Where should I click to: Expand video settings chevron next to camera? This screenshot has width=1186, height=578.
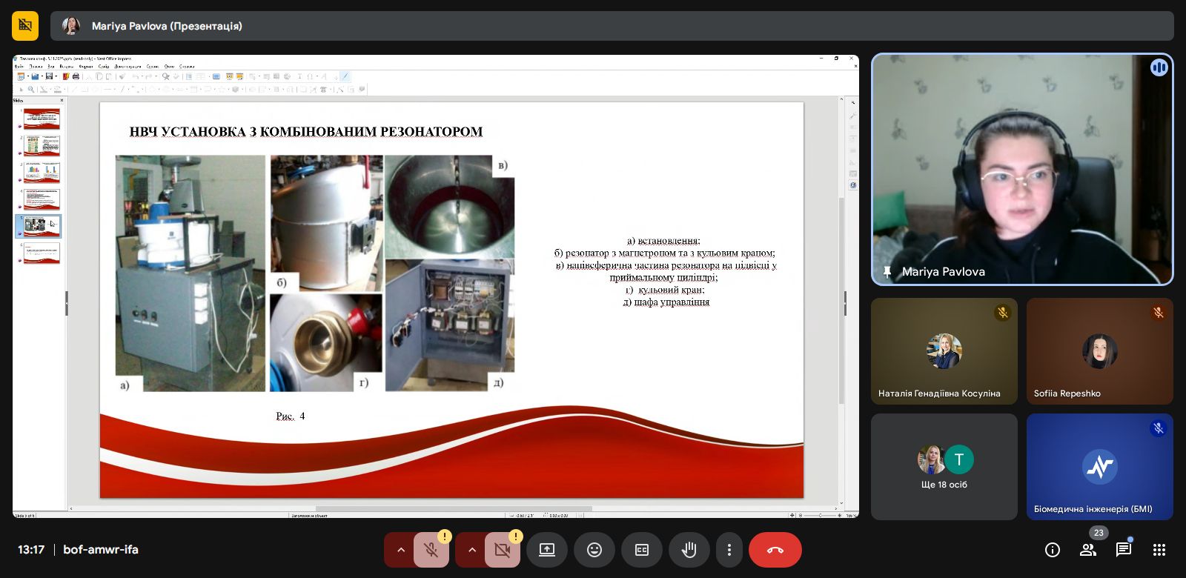click(471, 550)
